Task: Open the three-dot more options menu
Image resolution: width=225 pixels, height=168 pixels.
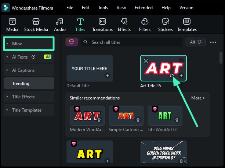Action: 213,42
